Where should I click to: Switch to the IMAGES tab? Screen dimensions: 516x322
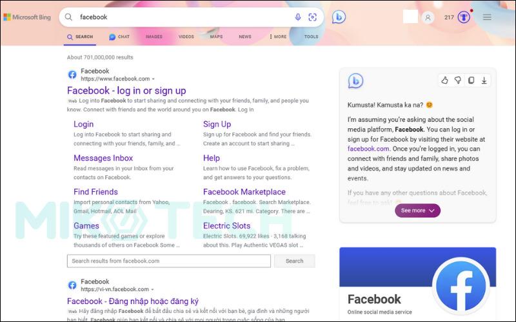click(x=154, y=37)
